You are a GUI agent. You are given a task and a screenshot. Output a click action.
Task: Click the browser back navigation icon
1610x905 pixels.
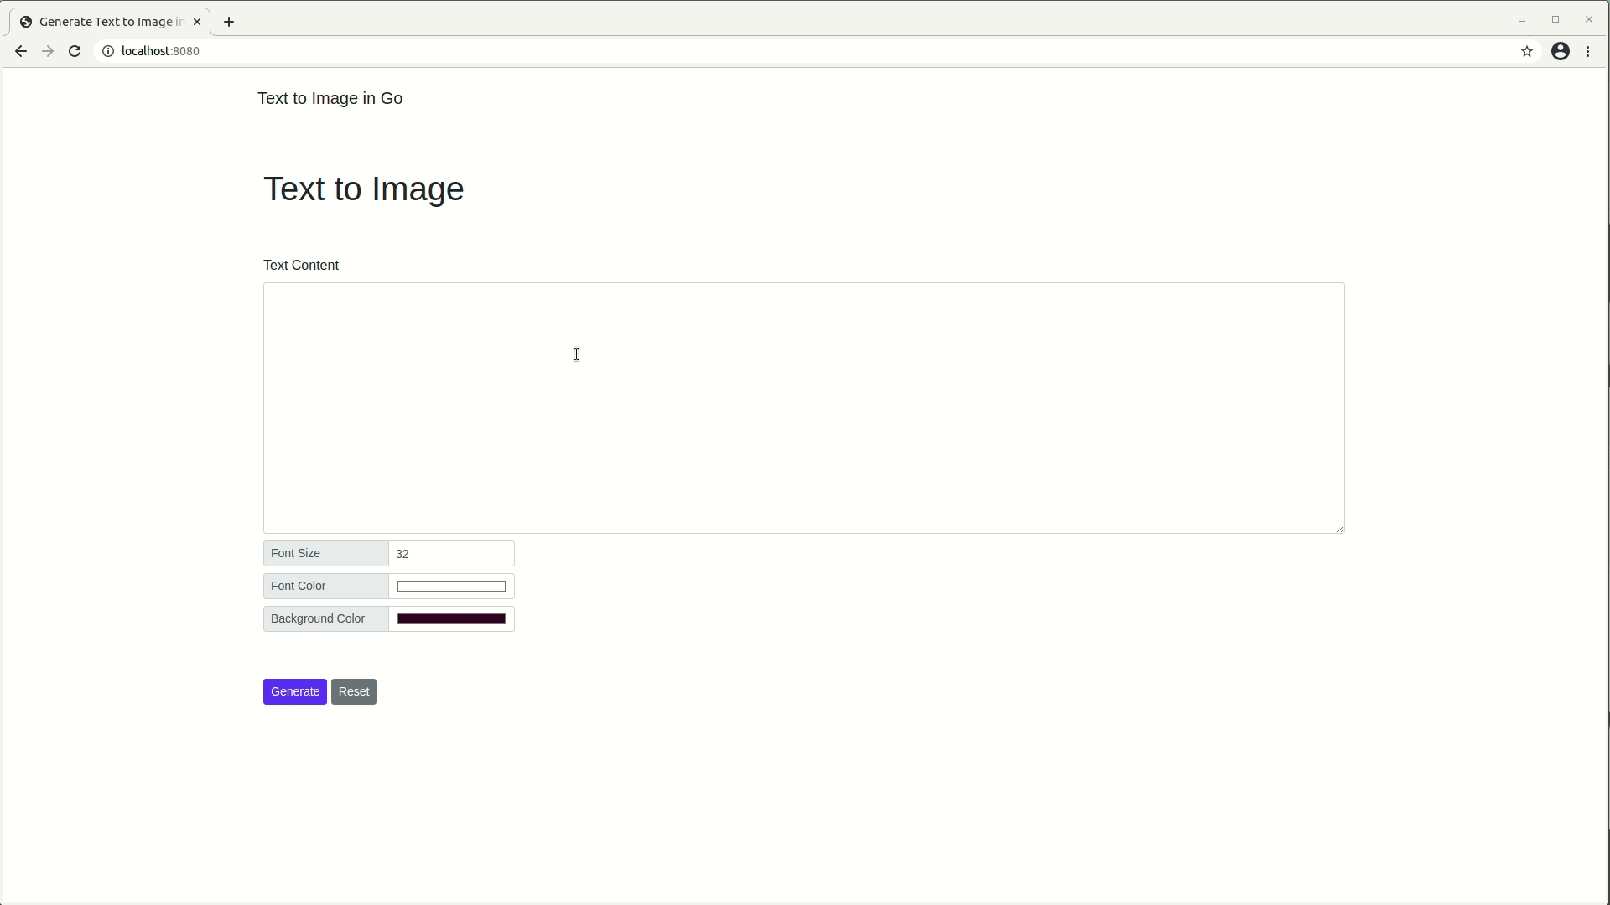(20, 51)
